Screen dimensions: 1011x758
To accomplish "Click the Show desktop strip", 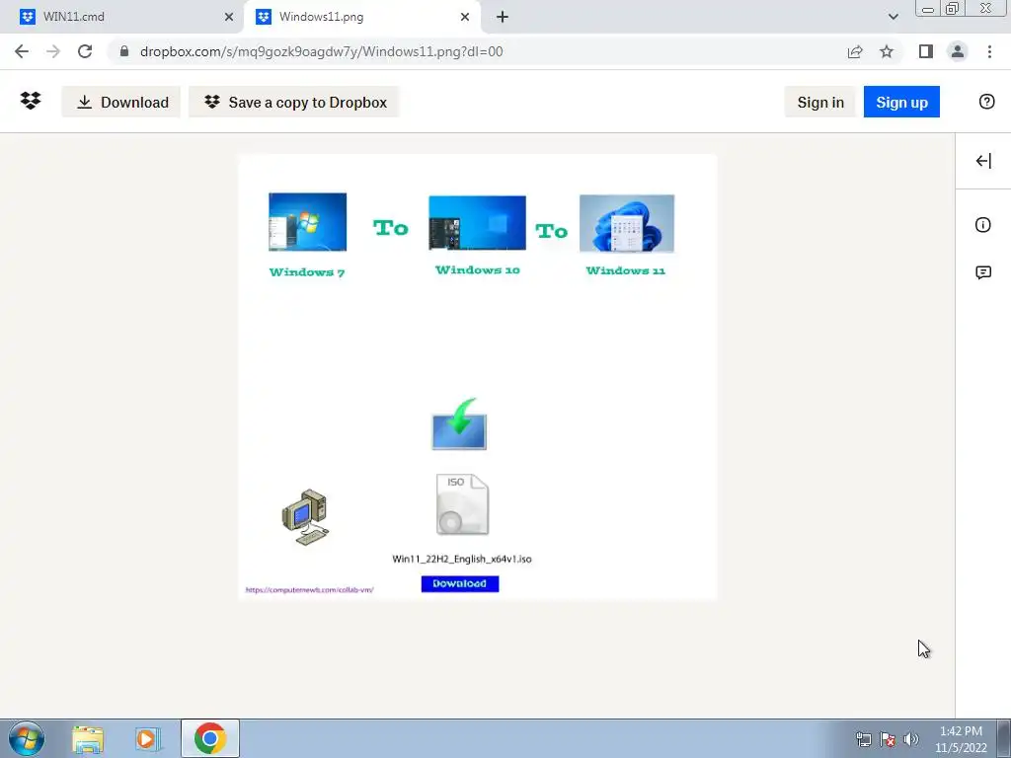I will point(1004,738).
